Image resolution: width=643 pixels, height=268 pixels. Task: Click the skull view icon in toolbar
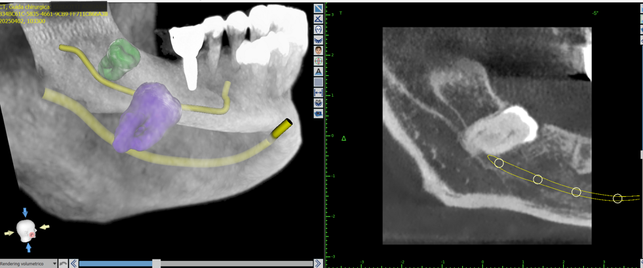point(319,29)
